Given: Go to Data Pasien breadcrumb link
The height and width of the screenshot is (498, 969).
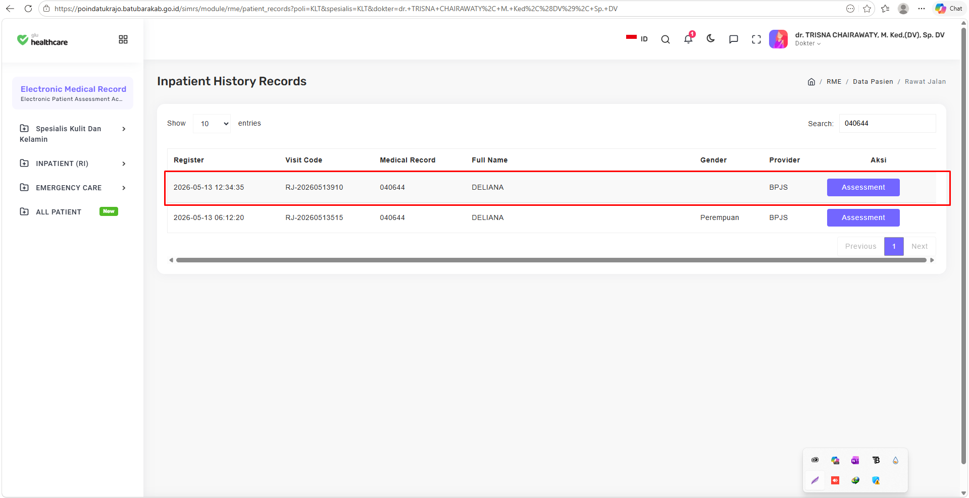Looking at the screenshot, I should coord(873,82).
